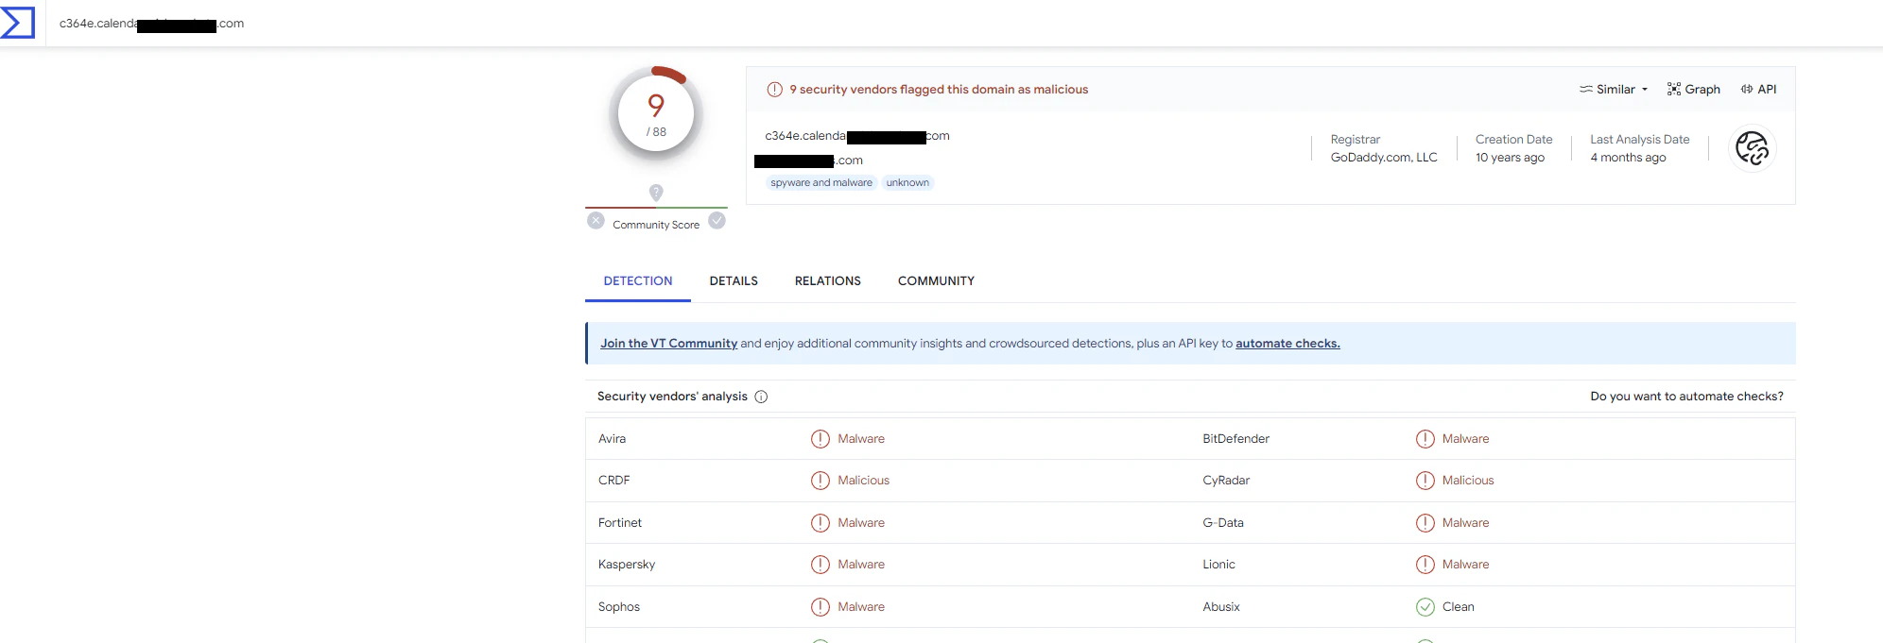Click the unknown tag

[907, 183]
